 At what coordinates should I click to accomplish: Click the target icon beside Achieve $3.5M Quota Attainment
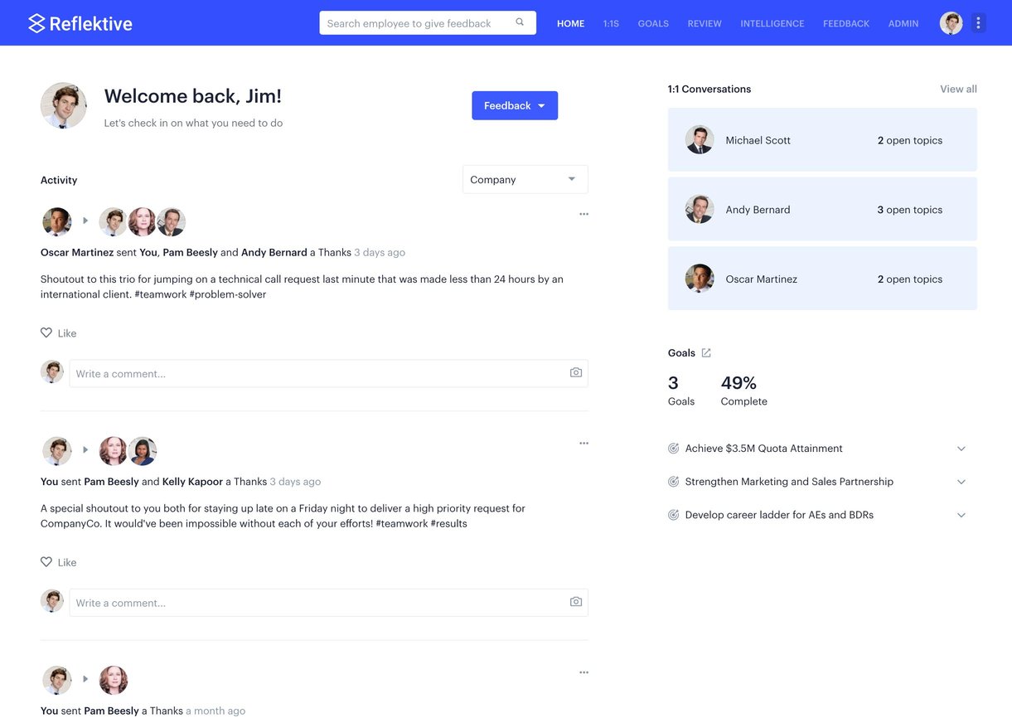point(673,448)
